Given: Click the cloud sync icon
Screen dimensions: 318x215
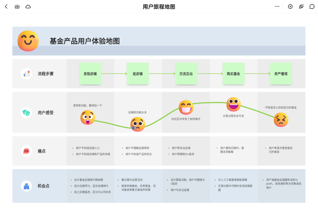Looking at the screenshot, I should (x=28, y=7).
